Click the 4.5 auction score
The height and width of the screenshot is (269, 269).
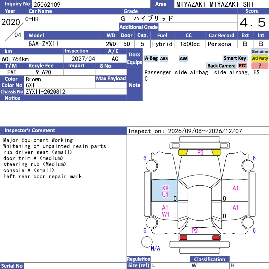pyautogui.click(x=253, y=23)
